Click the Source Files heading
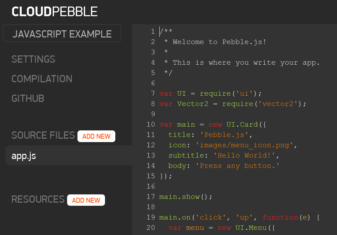 43,135
